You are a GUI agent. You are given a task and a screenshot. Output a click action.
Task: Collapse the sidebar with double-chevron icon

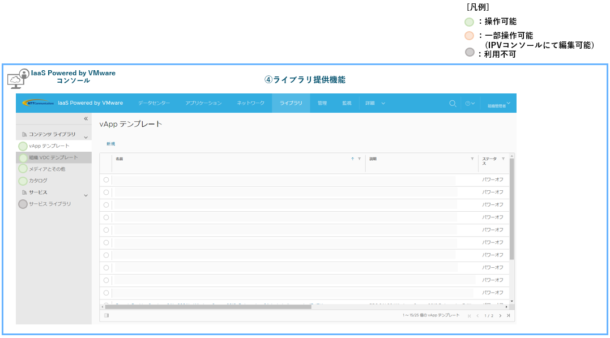(x=86, y=119)
